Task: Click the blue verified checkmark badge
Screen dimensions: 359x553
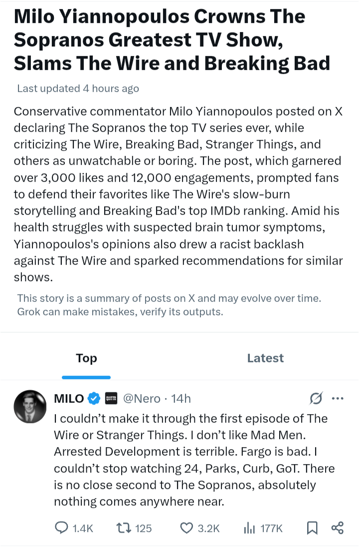Action: [93, 399]
